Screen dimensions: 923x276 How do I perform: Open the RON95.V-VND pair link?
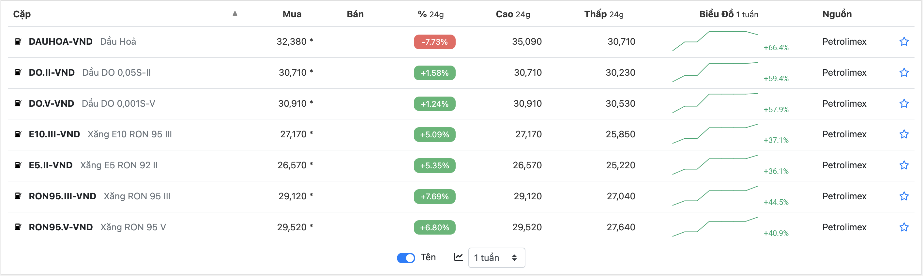(x=61, y=227)
